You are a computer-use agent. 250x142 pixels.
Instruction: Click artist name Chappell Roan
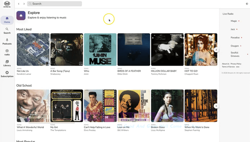click(x=191, y=74)
